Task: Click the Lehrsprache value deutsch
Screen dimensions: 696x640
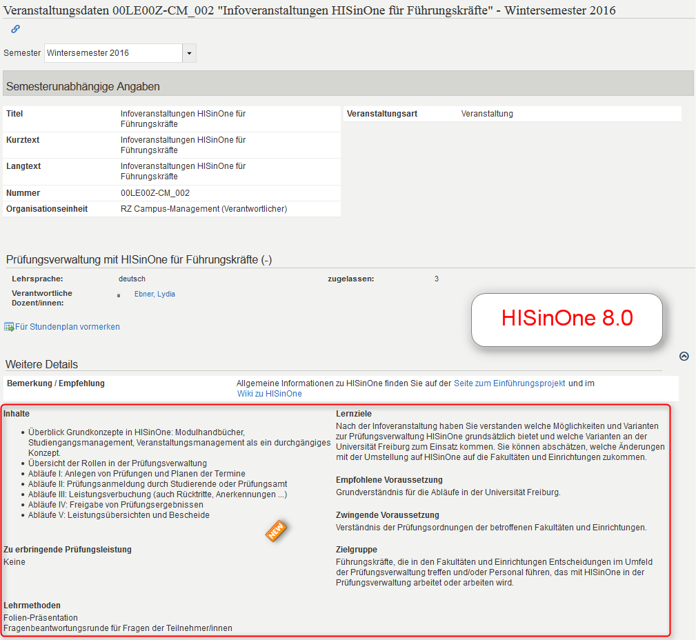Action: (x=132, y=279)
